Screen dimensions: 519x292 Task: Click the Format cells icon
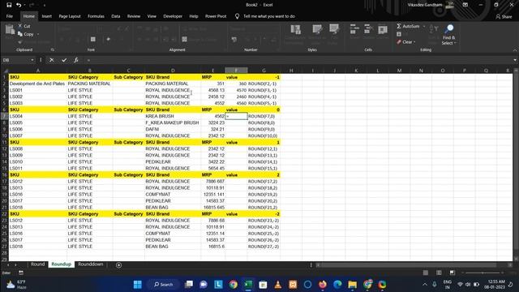coord(383,30)
